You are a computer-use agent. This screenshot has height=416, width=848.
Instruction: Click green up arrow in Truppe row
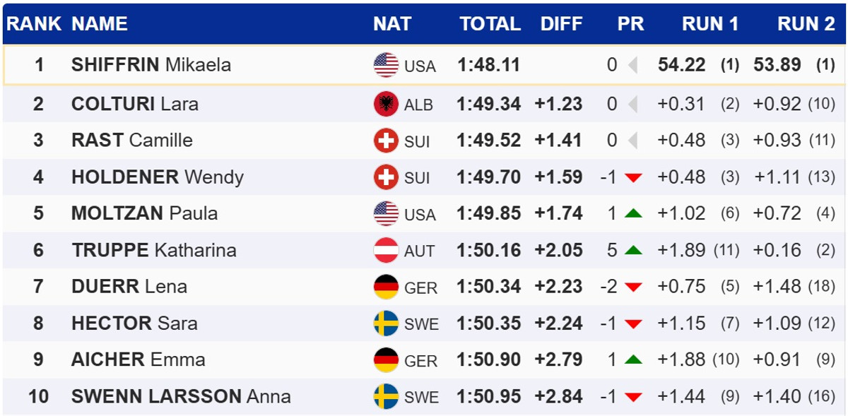[633, 251]
